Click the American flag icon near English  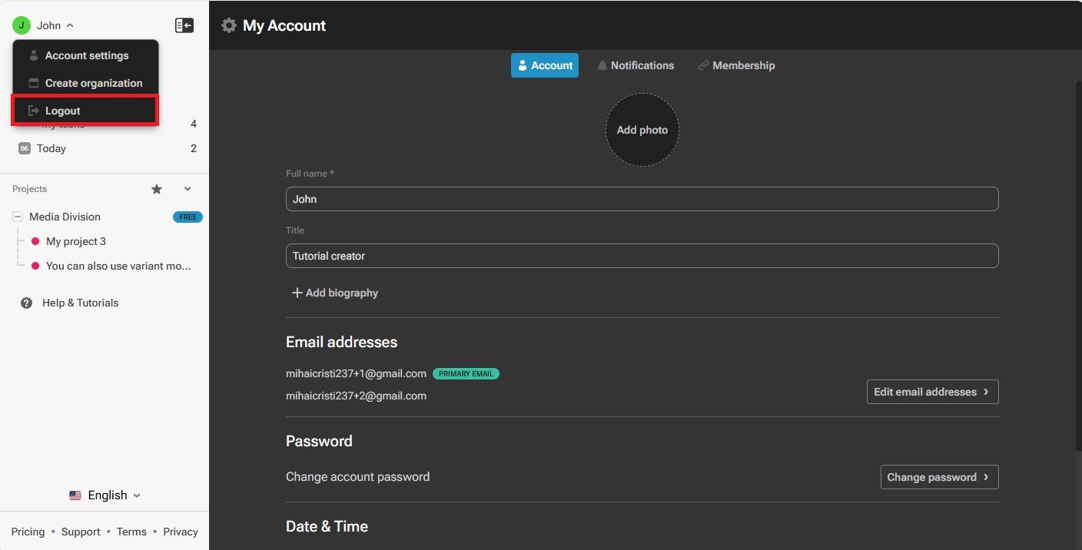pyautogui.click(x=75, y=495)
